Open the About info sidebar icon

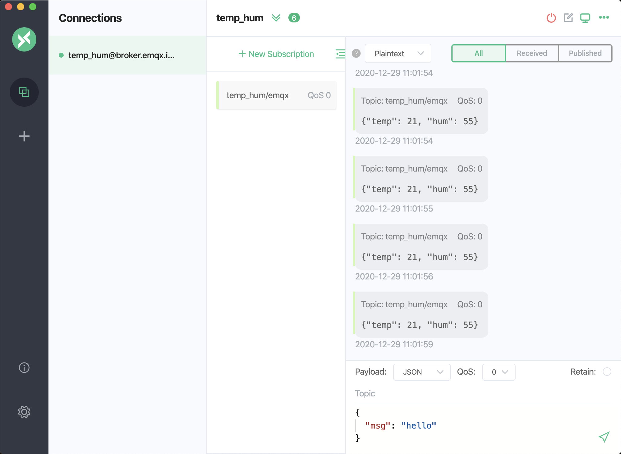click(24, 368)
